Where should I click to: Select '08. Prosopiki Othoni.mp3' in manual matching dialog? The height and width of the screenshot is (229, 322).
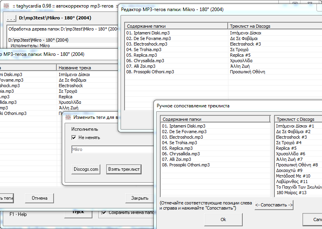point(186,165)
